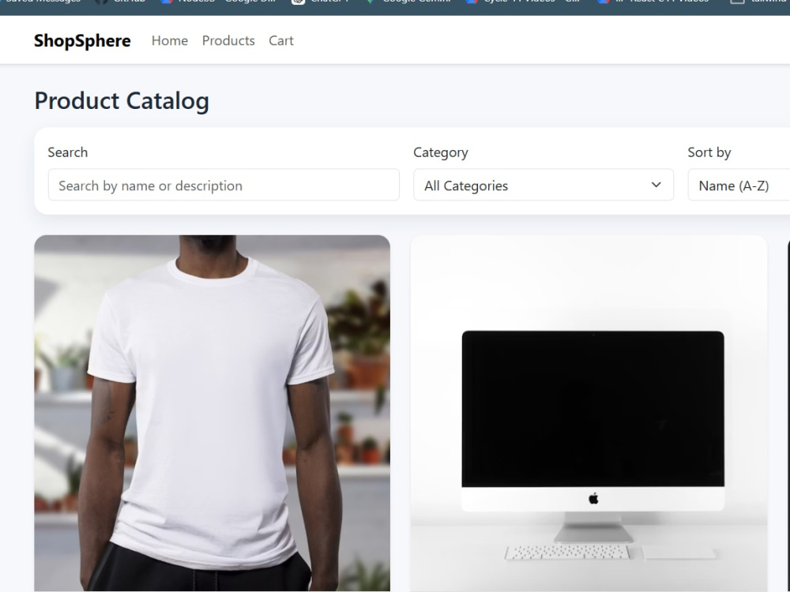Click the Product Catalog heading
Viewport: 790px width, 592px height.
(x=122, y=101)
